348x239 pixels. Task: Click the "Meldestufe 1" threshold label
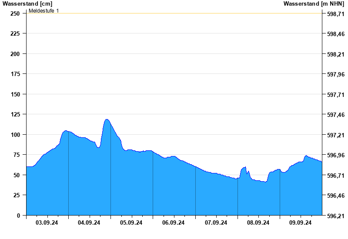[43, 10]
